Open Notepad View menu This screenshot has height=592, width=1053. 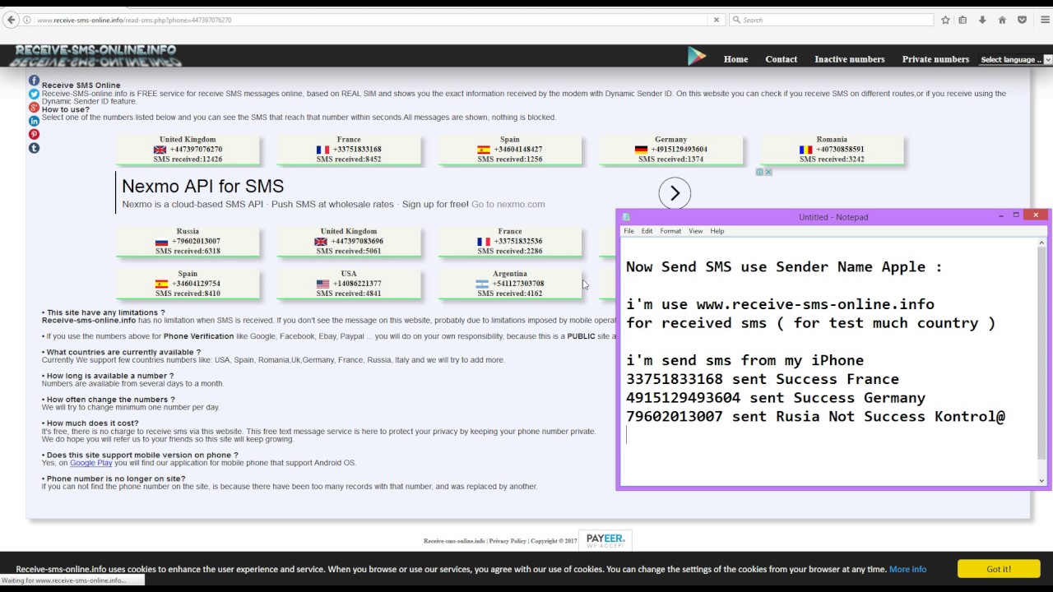(696, 231)
